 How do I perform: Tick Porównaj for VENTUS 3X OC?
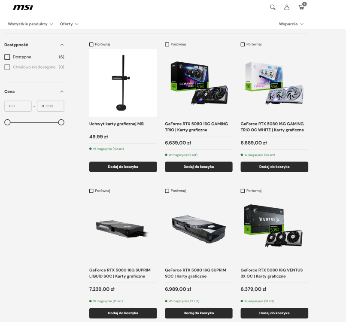pos(243,191)
